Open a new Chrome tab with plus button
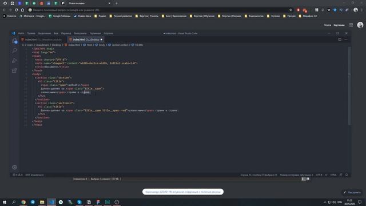Screen dimensions: 366x206 [117, 3]
